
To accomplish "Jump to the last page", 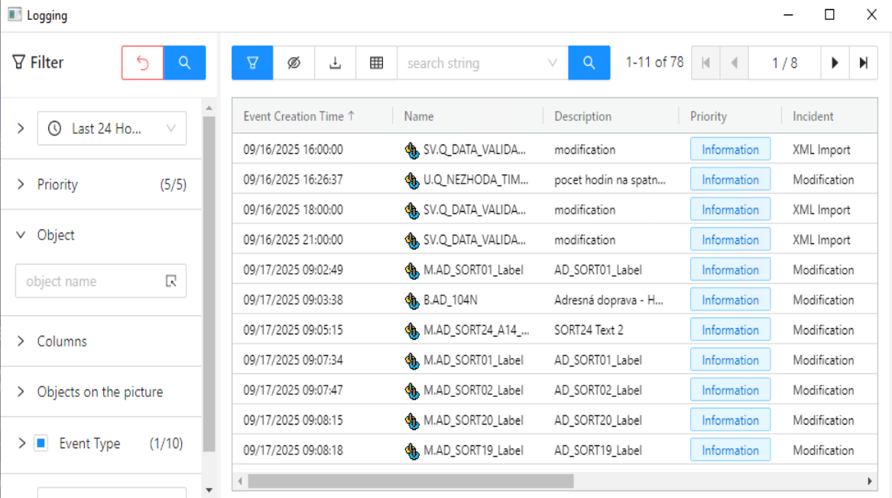I will click(863, 63).
